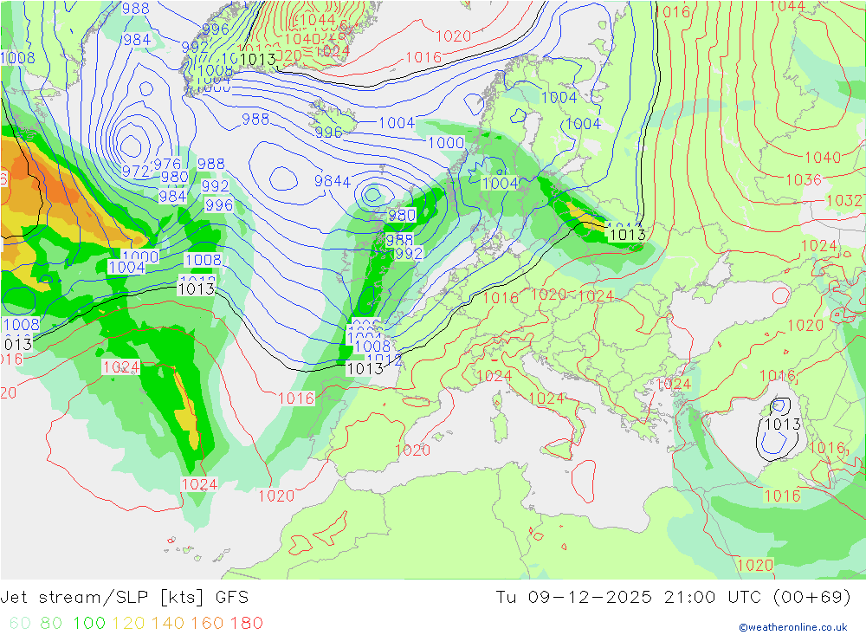Click the 1013 label over the Baltic states

(x=627, y=234)
